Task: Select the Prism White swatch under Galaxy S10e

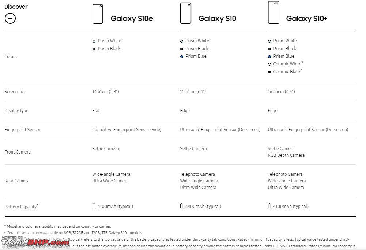Action: pyautogui.click(x=94, y=41)
